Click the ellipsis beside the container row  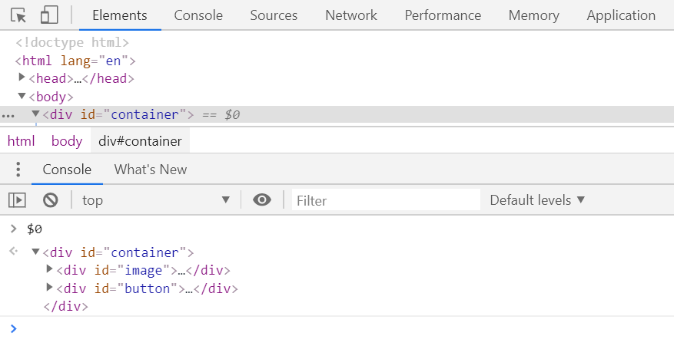coord(8,115)
